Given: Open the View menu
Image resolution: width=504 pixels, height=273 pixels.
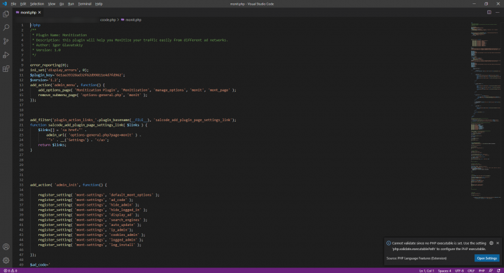Looking at the screenshot, I should [52, 4].
